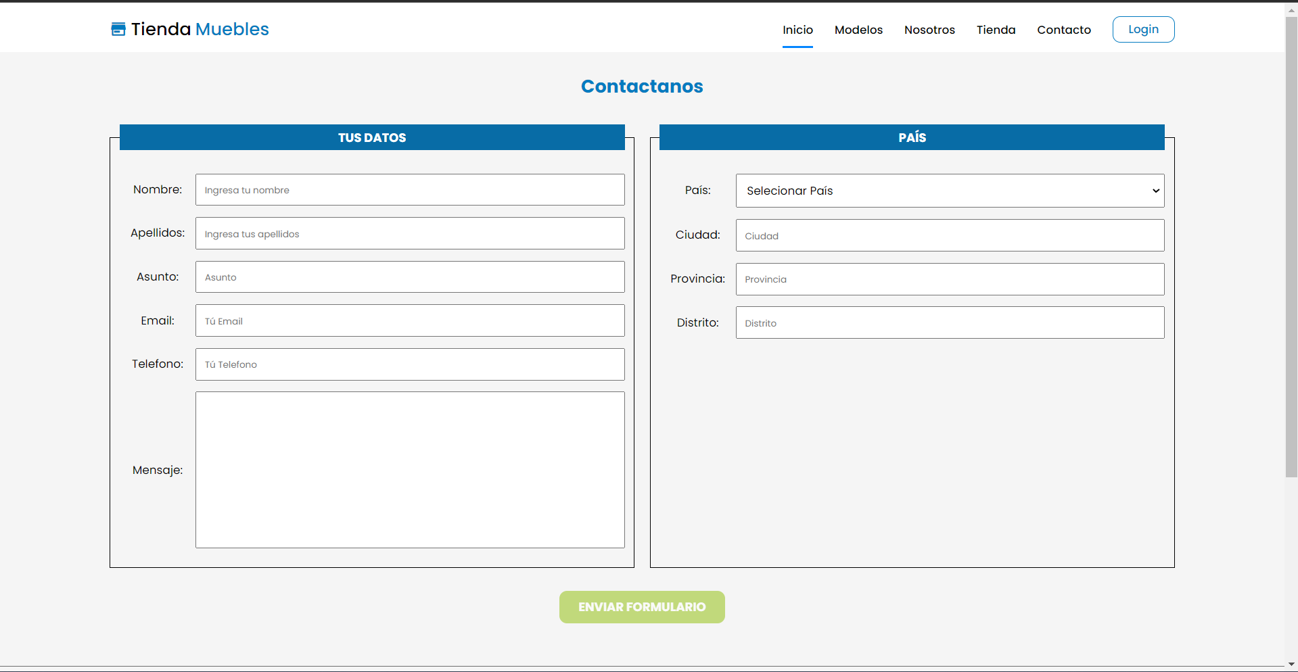Select the Distrito input field
The image size is (1298, 672).
[x=950, y=322]
